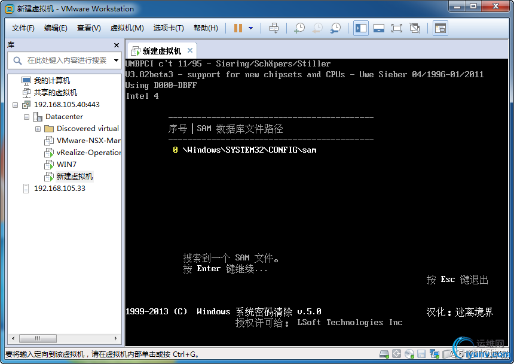Screen dimensions: 514x364
Task: Click the SAM path \Windows\SYSTEM32\CONFIG\sam in the console
Action: (249, 150)
